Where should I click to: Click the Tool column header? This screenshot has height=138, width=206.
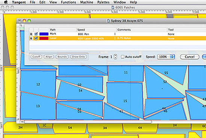pyautogui.click(x=187, y=30)
